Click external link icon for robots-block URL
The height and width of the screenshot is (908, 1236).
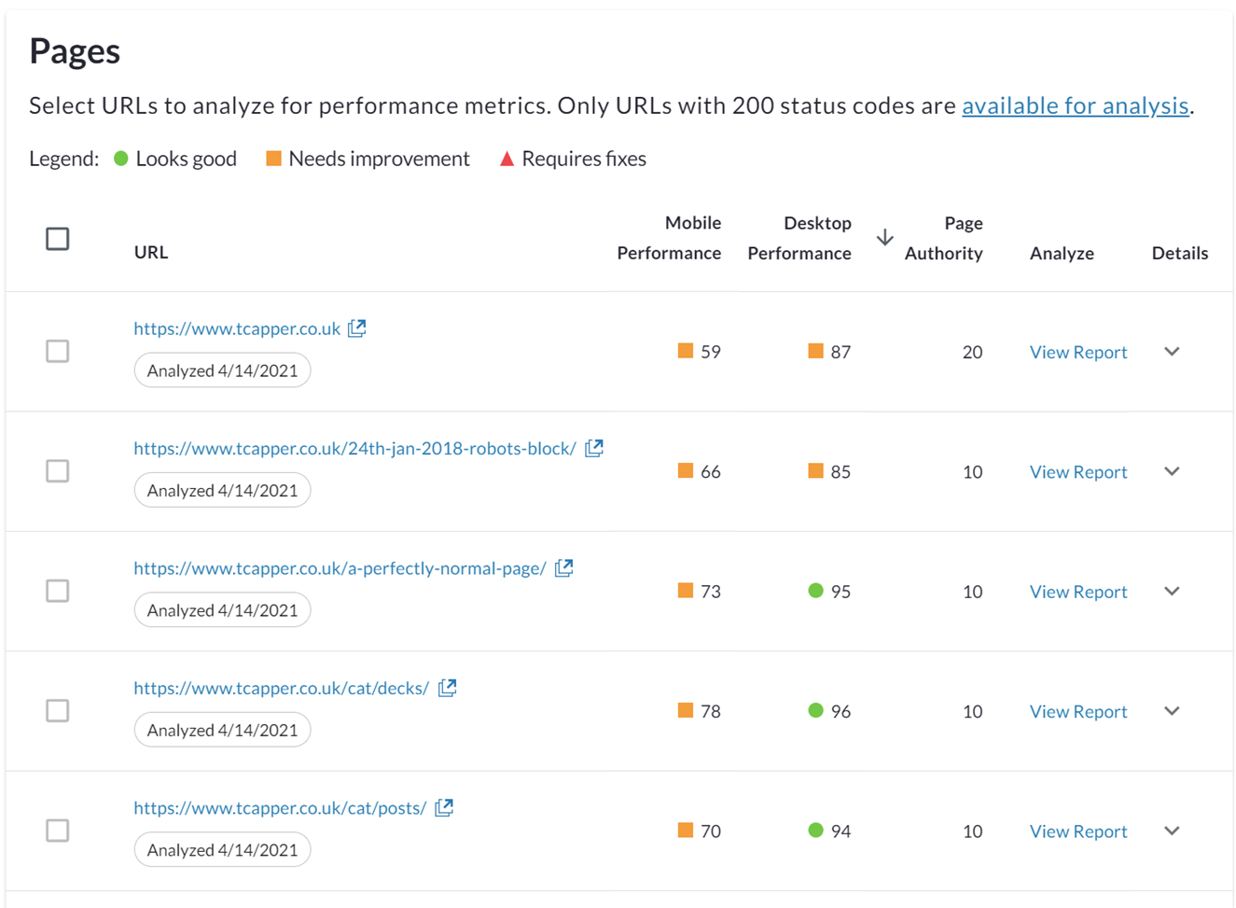pyautogui.click(x=594, y=448)
